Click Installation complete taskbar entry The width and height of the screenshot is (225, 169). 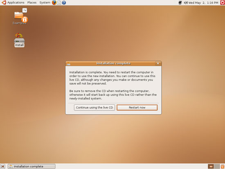pyautogui.click(x=32, y=167)
